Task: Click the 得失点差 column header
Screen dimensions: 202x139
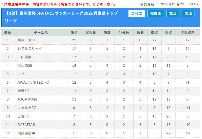Action: [187, 33]
